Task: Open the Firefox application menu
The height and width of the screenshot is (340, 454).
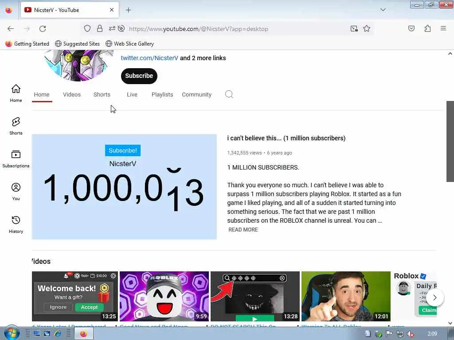Action: pyautogui.click(x=443, y=28)
